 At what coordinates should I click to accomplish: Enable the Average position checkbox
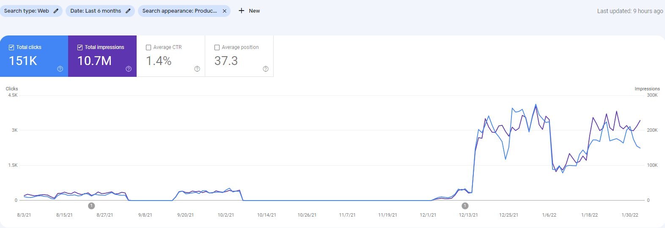(217, 47)
